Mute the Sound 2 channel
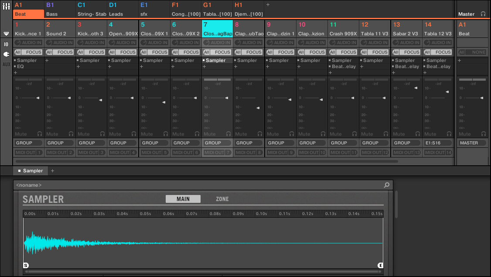Screen dimensions: 491x277 52,134
